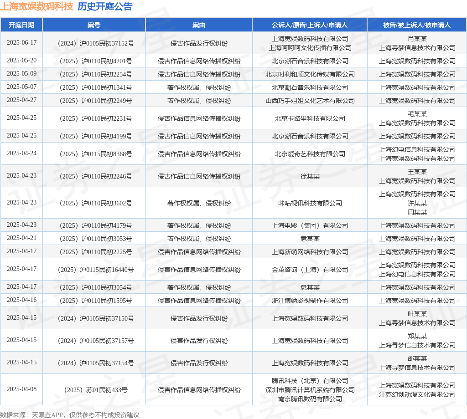This screenshot has height=419, width=467.
Task: Select defendant 江苏幻创动漫文化有限公司
Action: coord(417,394)
